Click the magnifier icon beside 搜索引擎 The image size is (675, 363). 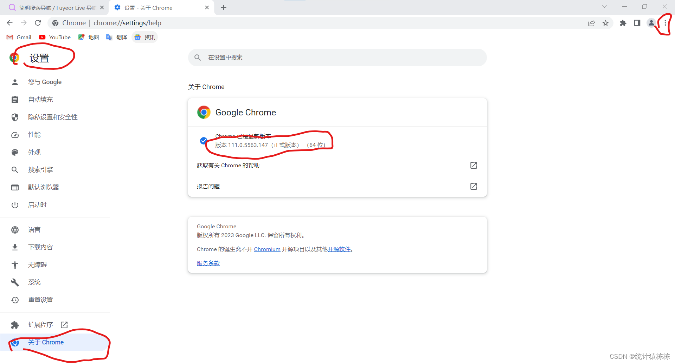click(x=15, y=170)
